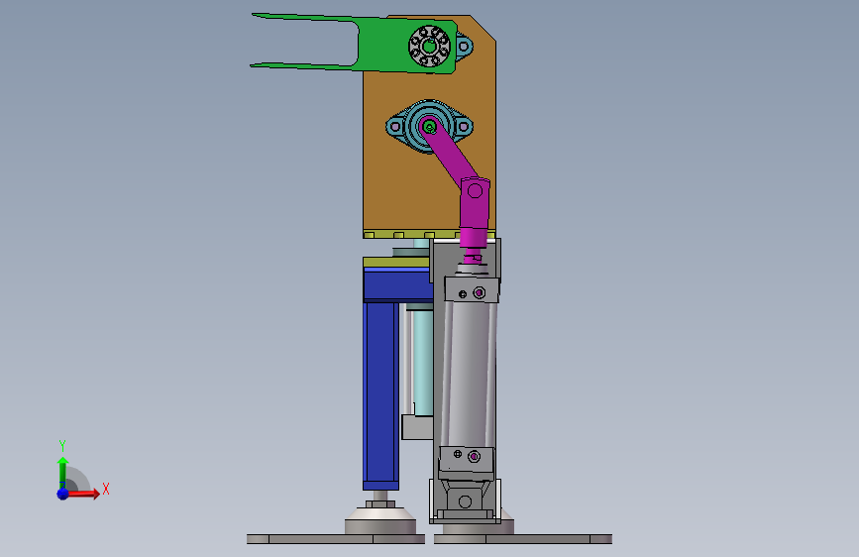
Task: Select the gray pneumatic cylinder body
Action: pyautogui.click(x=469, y=373)
